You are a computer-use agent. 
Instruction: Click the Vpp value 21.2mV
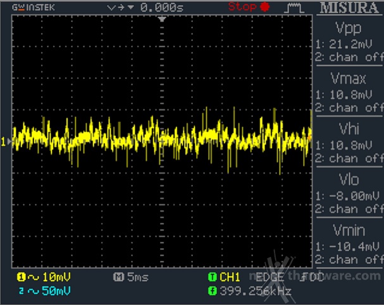pyautogui.click(x=350, y=44)
